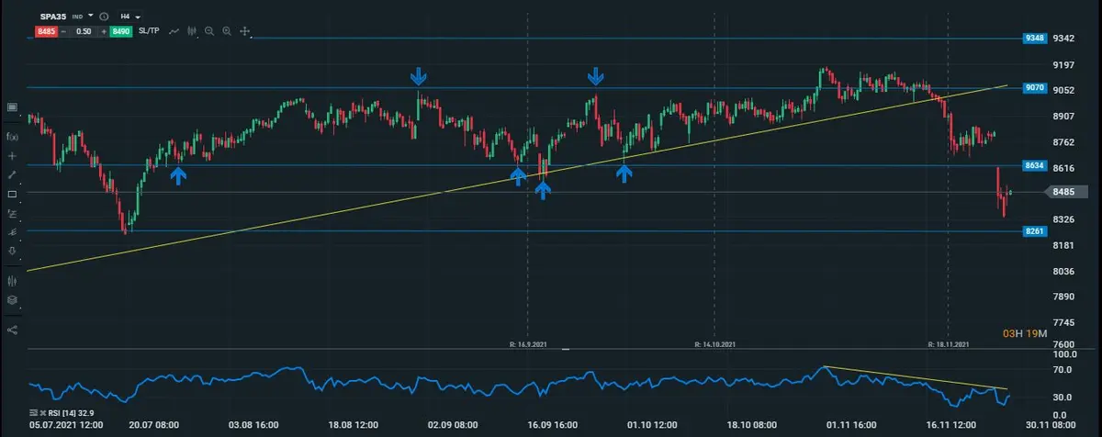
Task: Select the rectangle drawing tool
Action: [13, 194]
